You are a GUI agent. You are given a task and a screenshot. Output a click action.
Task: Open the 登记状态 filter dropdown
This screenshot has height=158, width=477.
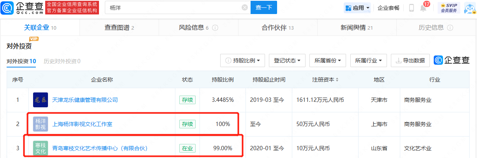(x=287, y=60)
